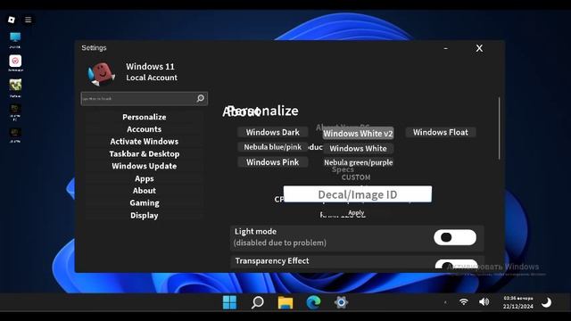
Task: Close the Settings window
Action: [479, 48]
